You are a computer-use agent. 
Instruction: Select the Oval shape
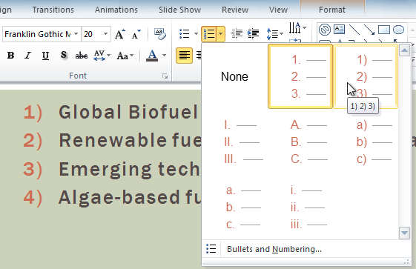point(398,30)
